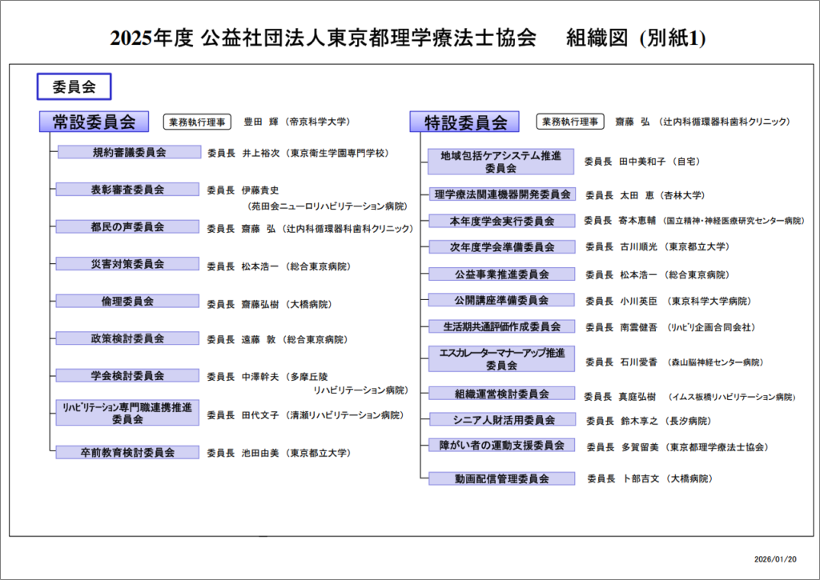Click 業務執行理事 label beside 豊田 輝
The width and height of the screenshot is (820, 580).
[x=197, y=122]
